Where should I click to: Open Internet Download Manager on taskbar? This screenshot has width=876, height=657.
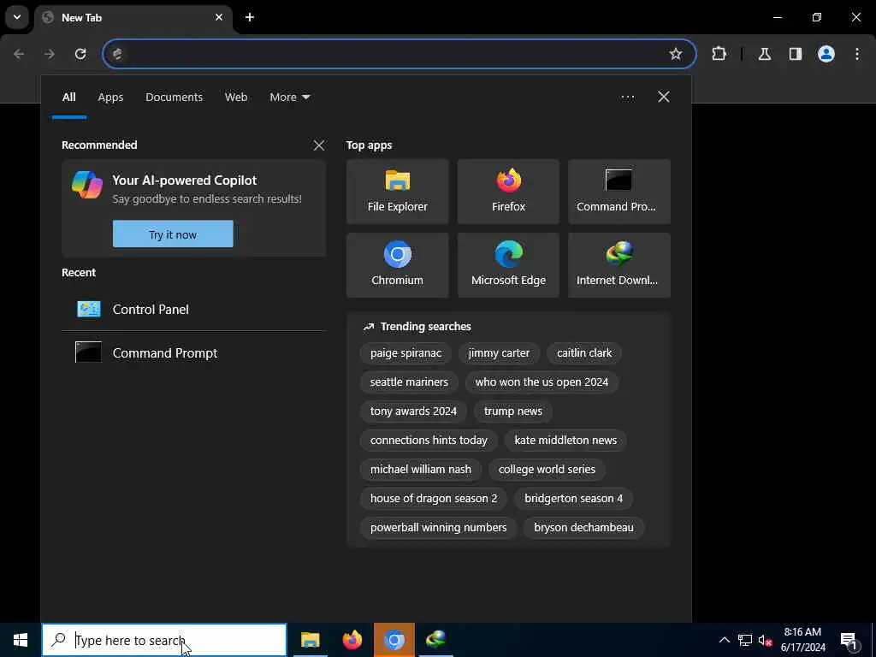point(435,640)
